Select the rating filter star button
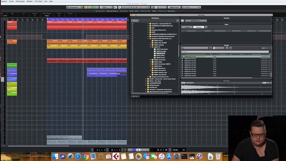The width and height of the screenshot is (286, 161). click(x=214, y=48)
